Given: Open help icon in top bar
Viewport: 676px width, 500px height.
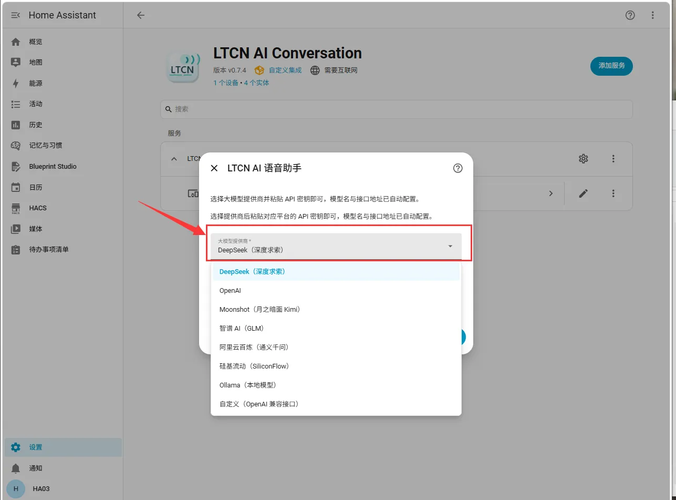Looking at the screenshot, I should tap(630, 15).
